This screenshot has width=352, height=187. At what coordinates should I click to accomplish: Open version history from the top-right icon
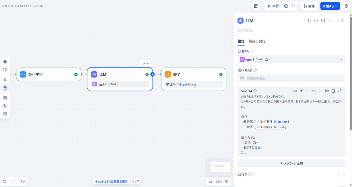coord(346,6)
